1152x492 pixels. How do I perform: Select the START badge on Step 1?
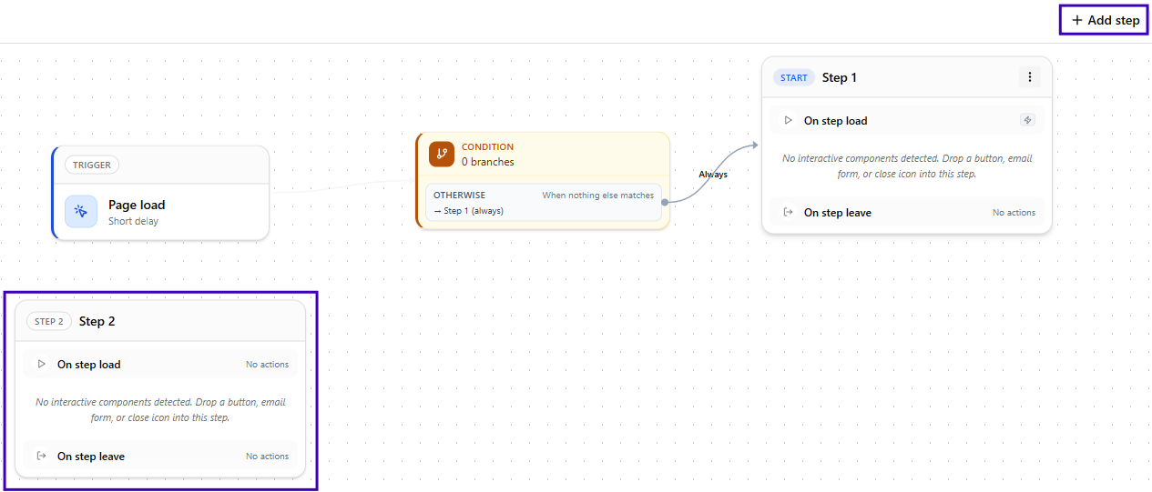click(794, 77)
